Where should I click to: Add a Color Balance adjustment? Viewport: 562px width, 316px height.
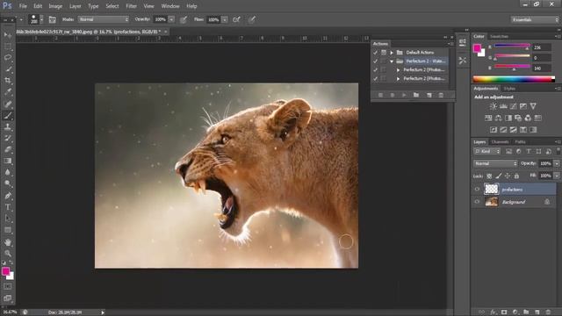coord(498,118)
